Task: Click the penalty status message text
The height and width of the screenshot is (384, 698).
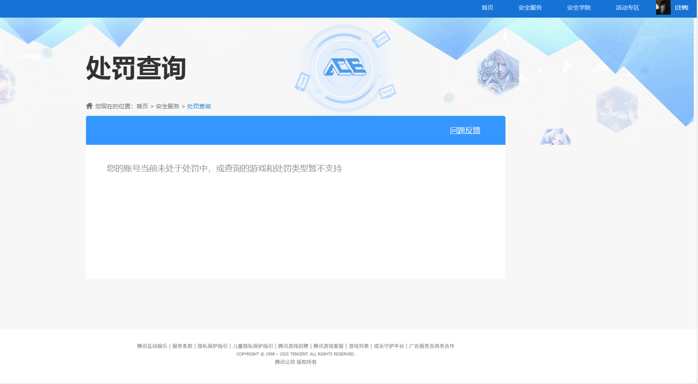Action: 224,169
